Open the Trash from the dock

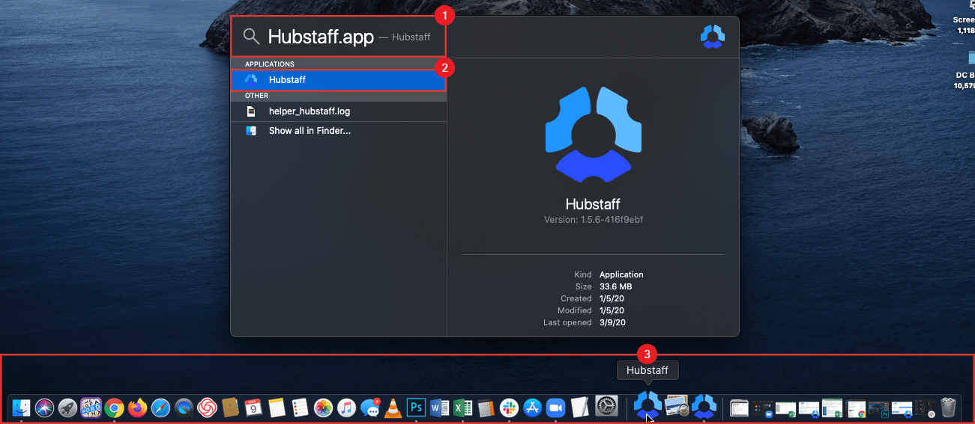click(948, 408)
